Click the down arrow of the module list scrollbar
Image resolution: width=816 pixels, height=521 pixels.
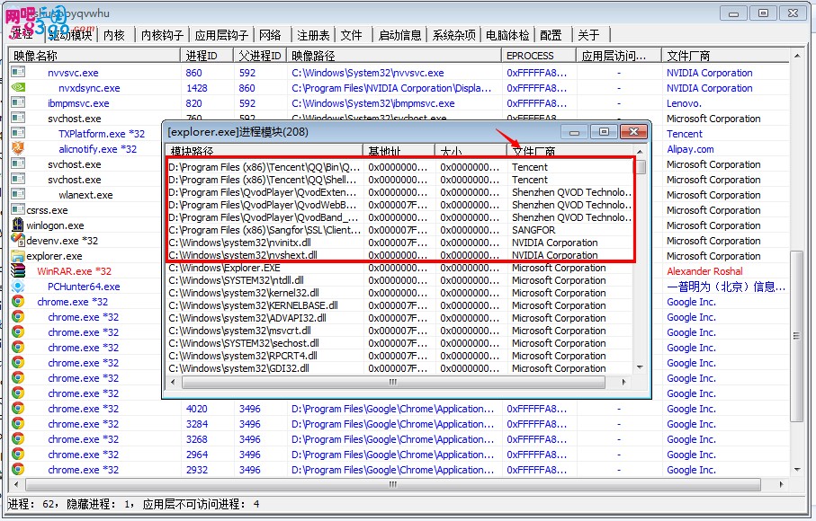coord(640,367)
